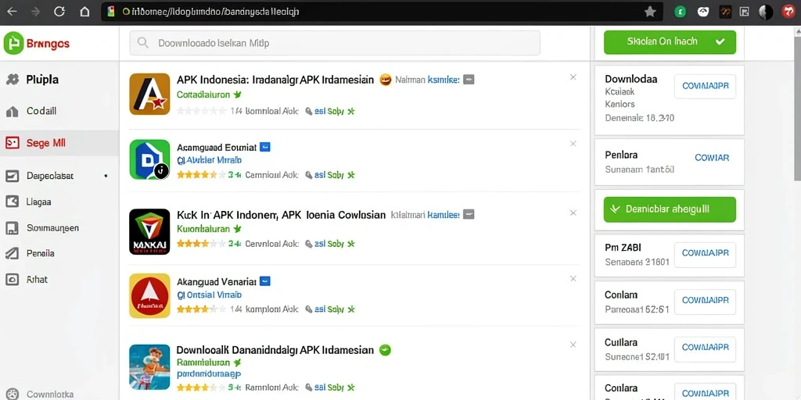Click the green Skadan On Inach button
The image size is (801, 400).
pyautogui.click(x=670, y=42)
